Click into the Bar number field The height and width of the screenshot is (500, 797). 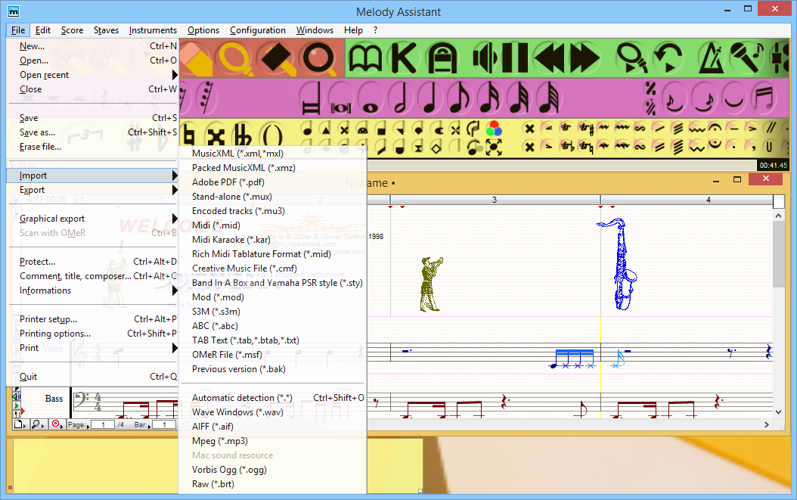point(164,424)
